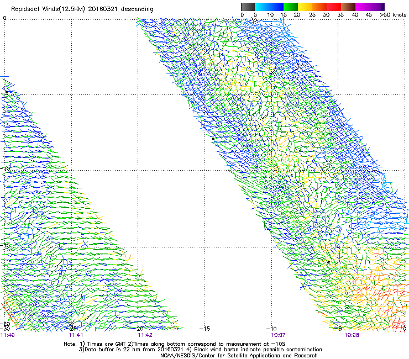Pick the red 30-35 knots legend swatch
The height and width of the screenshot is (359, 409).
pos(334,7)
